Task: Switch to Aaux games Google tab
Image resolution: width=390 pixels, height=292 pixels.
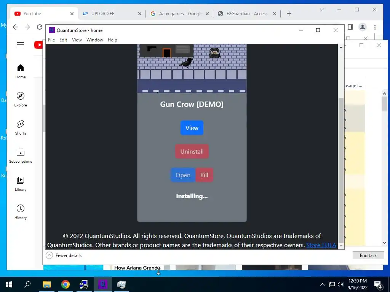Action: pos(180,14)
